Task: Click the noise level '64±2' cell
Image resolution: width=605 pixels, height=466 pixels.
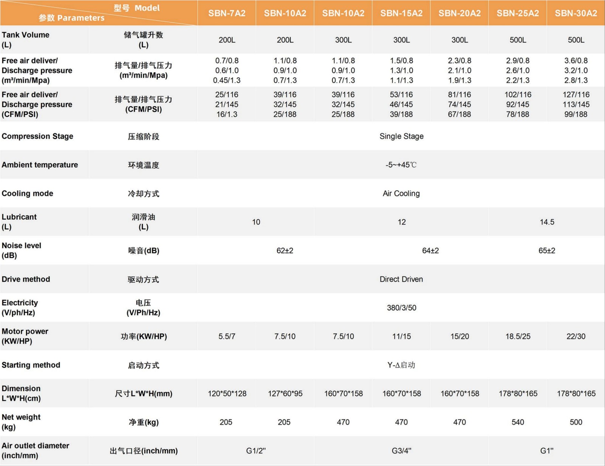Action: tap(430, 251)
